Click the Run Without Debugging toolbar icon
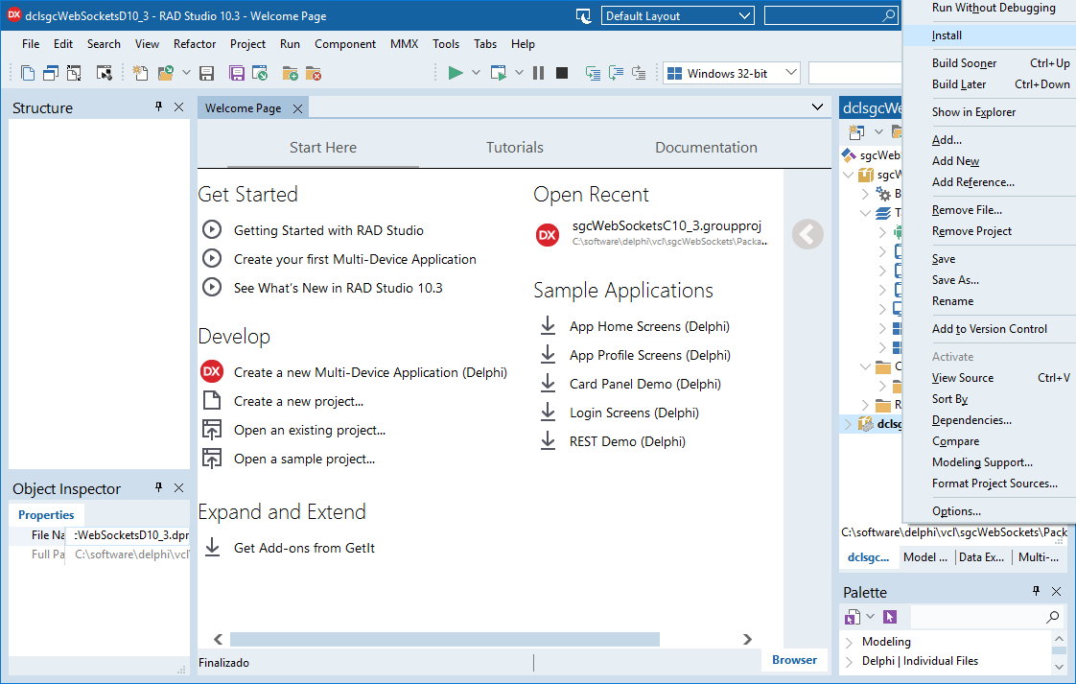 [x=498, y=73]
